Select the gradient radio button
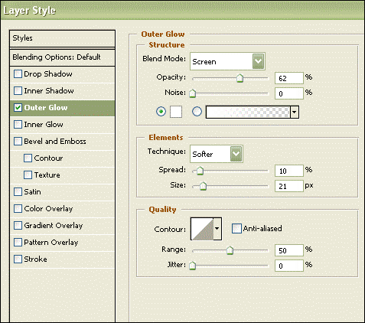This screenshot has width=365, height=323. [x=197, y=112]
